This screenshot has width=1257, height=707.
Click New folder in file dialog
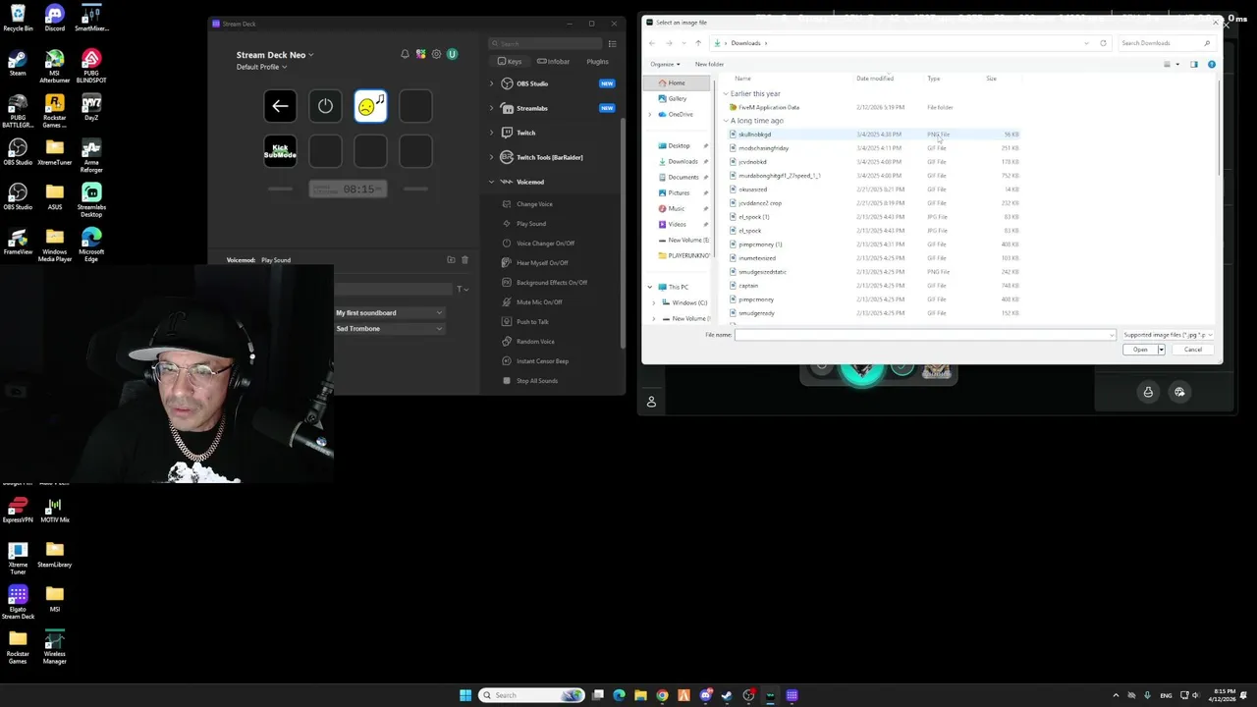(x=709, y=64)
